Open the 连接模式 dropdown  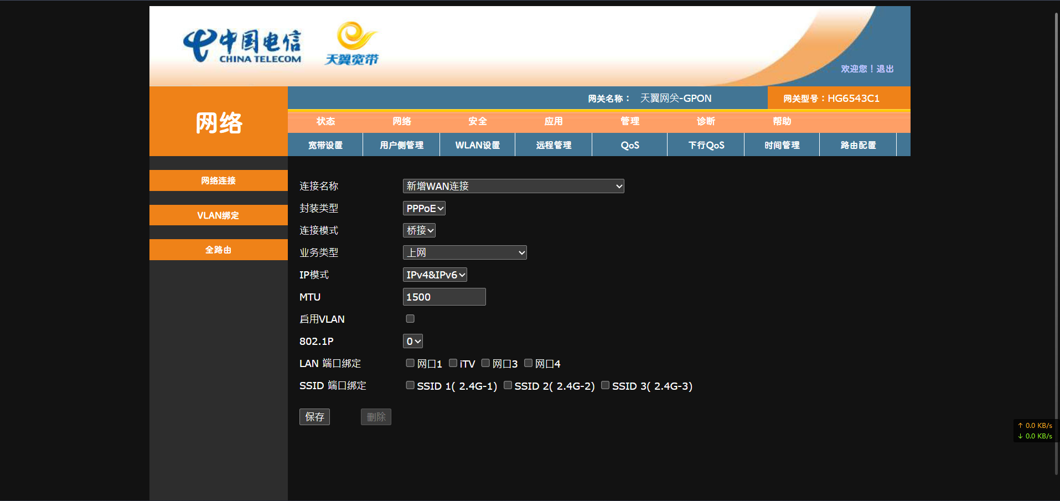[419, 230]
